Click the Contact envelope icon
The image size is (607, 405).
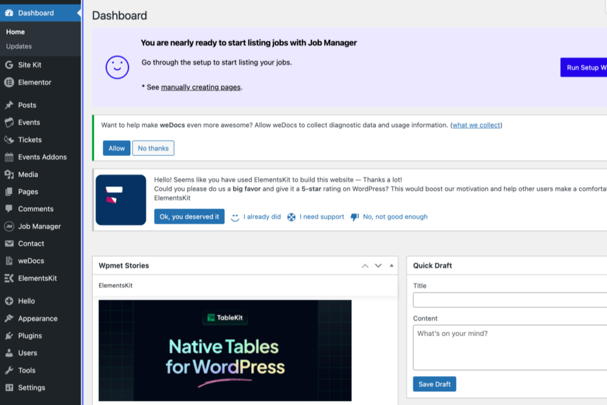click(x=9, y=244)
